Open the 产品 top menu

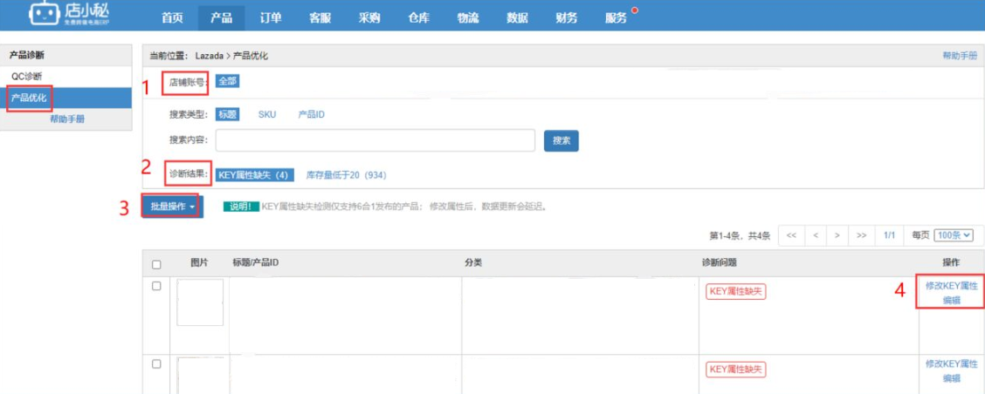click(221, 17)
